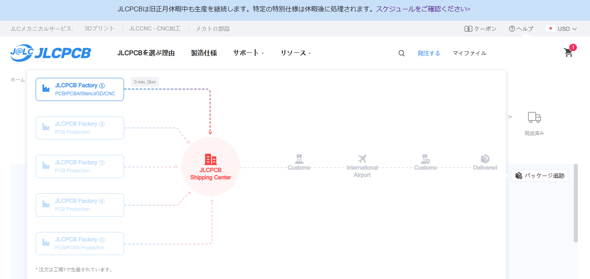Open JLCPCBを選ぶ理由 menu item
This screenshot has height=279, width=590.
[x=146, y=53]
